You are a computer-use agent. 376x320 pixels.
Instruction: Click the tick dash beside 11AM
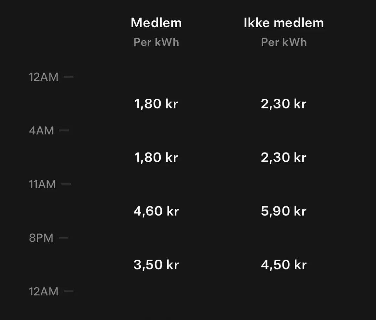point(66,184)
